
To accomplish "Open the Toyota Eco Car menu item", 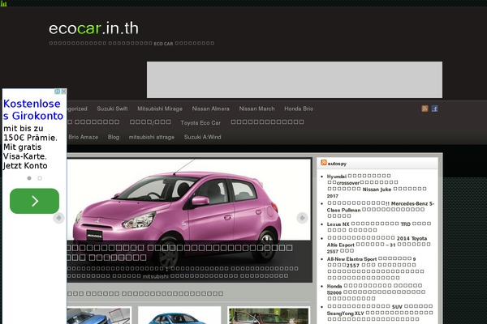I will click(200, 123).
